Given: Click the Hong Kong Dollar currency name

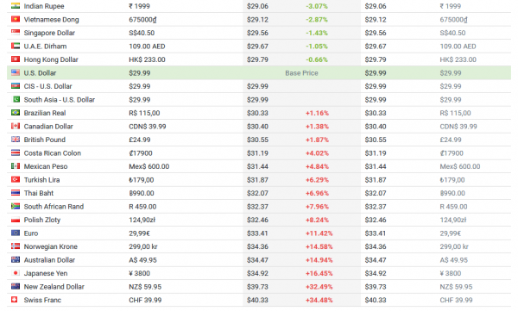Looking at the screenshot, I should [51, 59].
